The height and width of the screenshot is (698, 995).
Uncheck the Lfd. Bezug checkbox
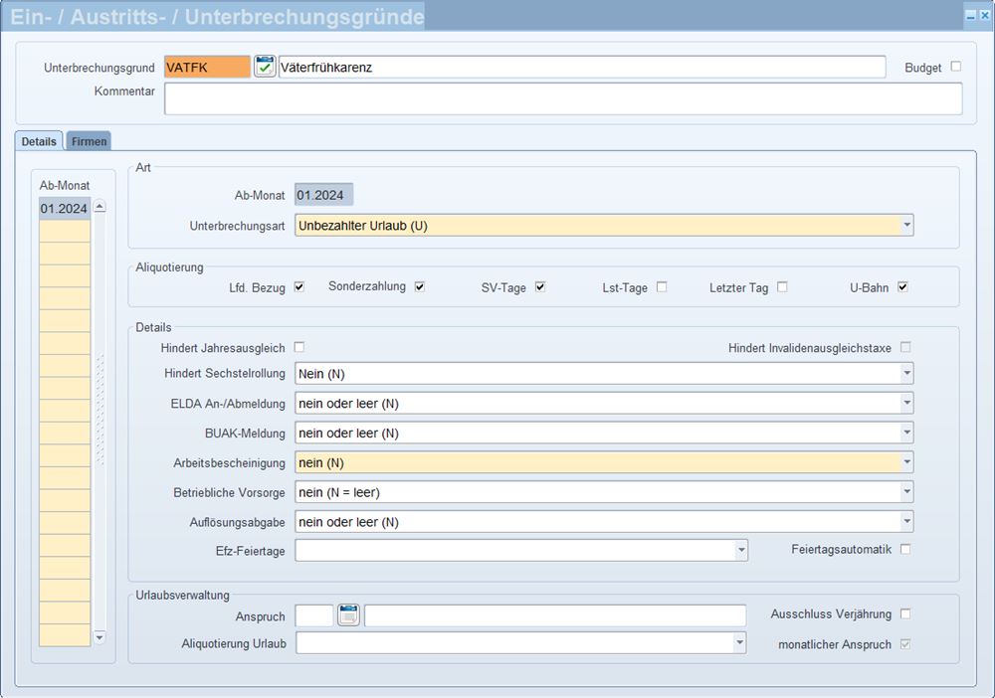(x=298, y=287)
